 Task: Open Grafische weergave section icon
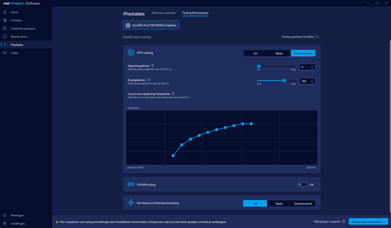click(5, 29)
